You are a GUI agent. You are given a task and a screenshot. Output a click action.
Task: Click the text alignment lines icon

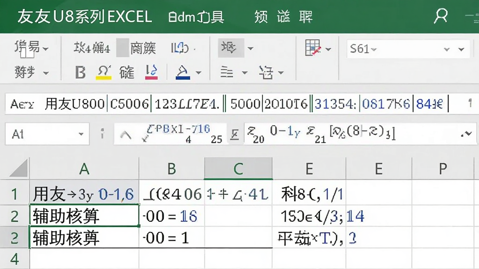click(x=227, y=72)
